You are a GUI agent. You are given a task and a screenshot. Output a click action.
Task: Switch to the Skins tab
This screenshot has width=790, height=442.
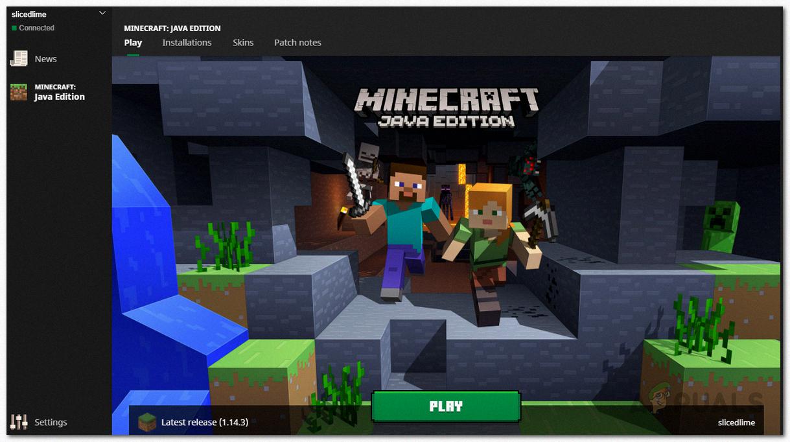pyautogui.click(x=243, y=43)
